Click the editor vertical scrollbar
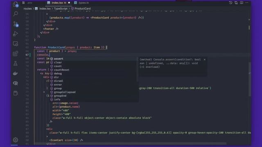The image size is (262, 147). point(250,79)
